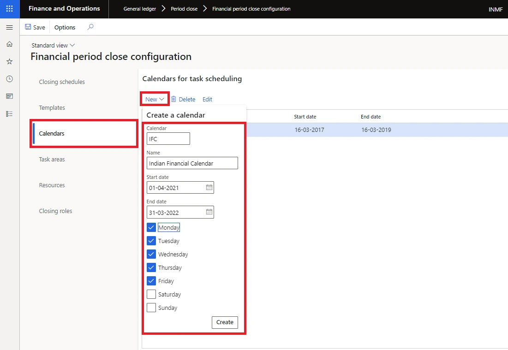Click the Edit link
The height and width of the screenshot is (350, 508).
click(207, 100)
